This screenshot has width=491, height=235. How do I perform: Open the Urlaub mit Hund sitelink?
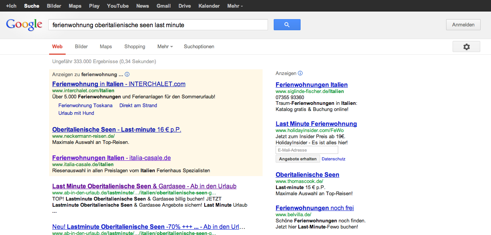[x=76, y=113]
